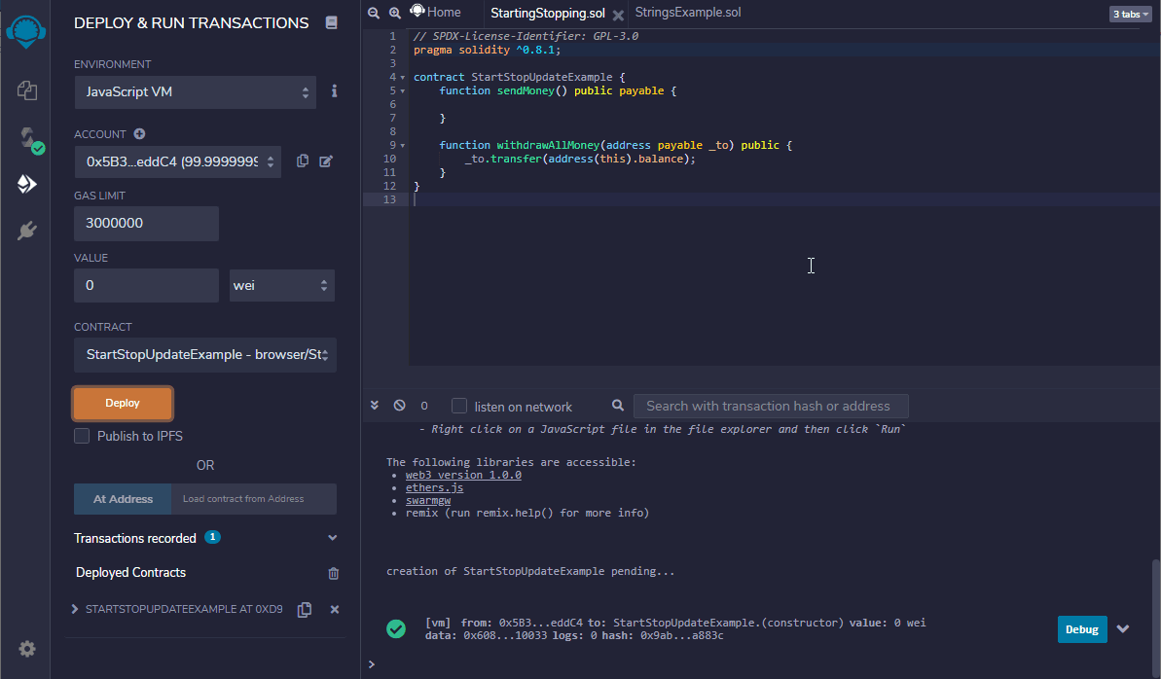Open the Deploy & Run documentation icon
Viewport: 1161px width, 679px height.
coord(331,23)
